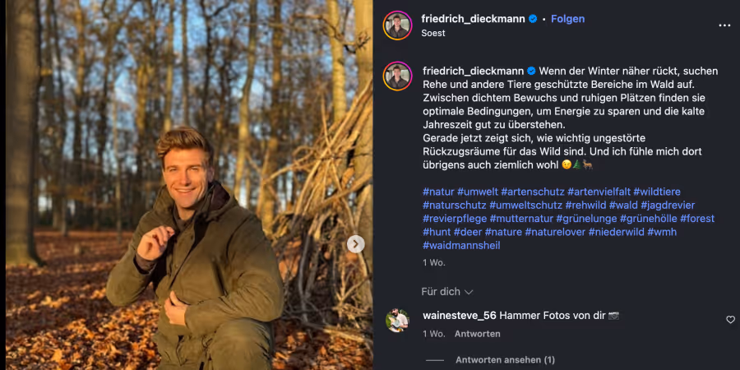Click the wainesteve_56 username
Image resolution: width=740 pixels, height=370 pixels.
460,315
